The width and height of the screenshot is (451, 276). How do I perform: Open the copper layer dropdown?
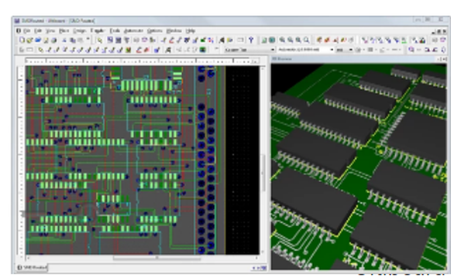click(x=249, y=50)
